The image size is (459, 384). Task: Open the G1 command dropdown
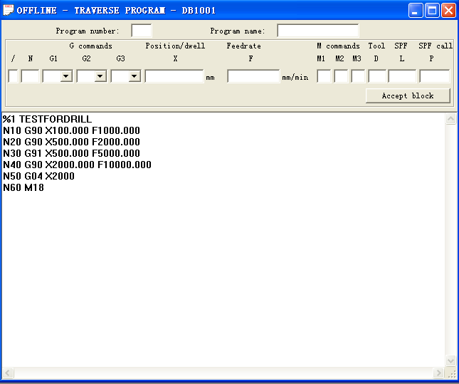[x=65, y=76]
